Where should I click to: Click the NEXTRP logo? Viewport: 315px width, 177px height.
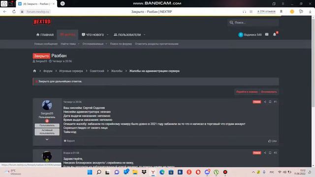pyautogui.click(x=42, y=22)
